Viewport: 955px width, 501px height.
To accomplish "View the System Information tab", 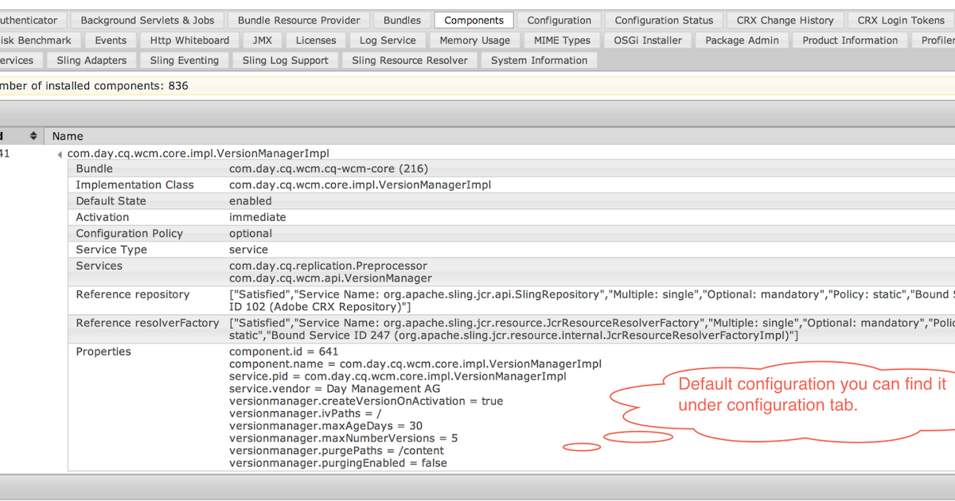I will click(539, 60).
